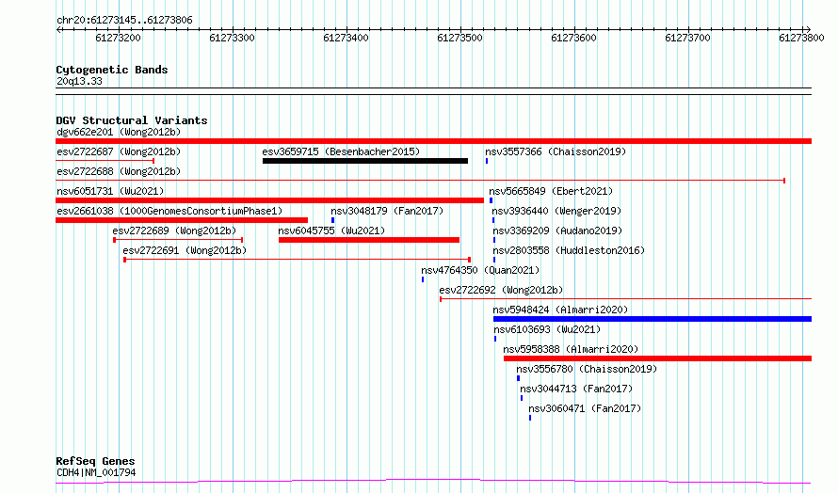Click the nsv6051731 (Wu2021) label
Viewport: 838px width, 493px height.
point(110,191)
